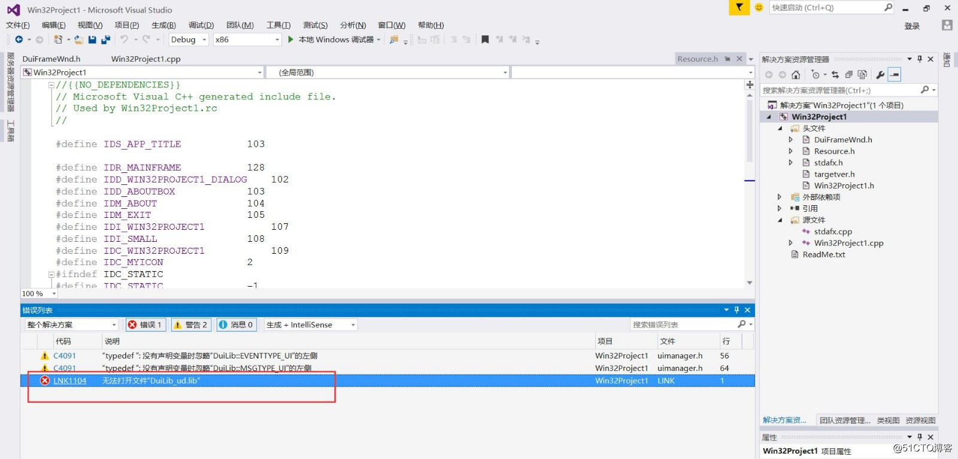Click the Show All Files icon

pyautogui.click(x=862, y=75)
